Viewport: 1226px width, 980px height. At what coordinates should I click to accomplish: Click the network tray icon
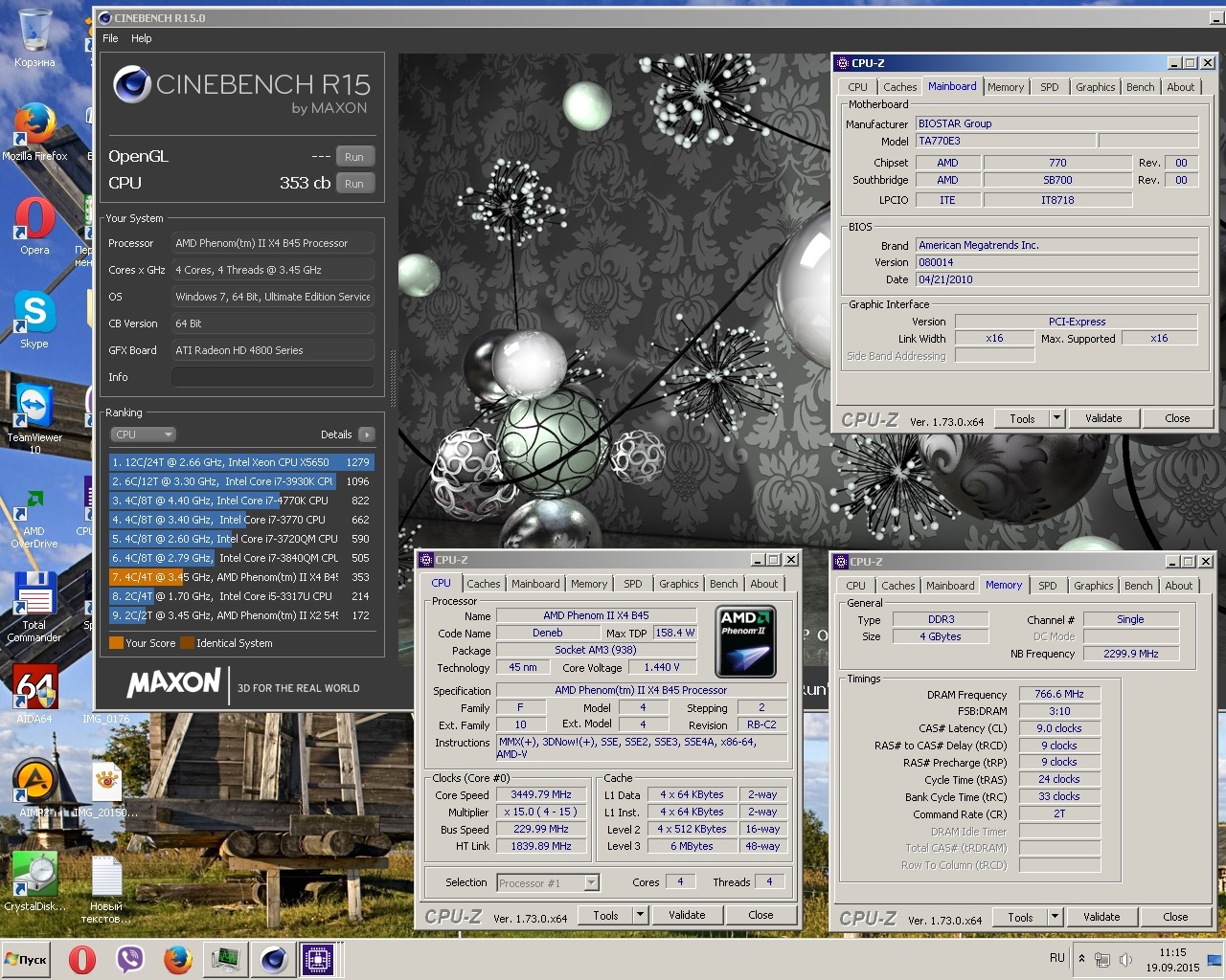coord(1102,960)
